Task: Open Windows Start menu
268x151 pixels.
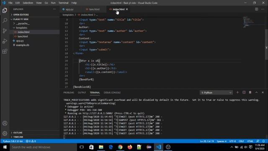Action: 5,147
